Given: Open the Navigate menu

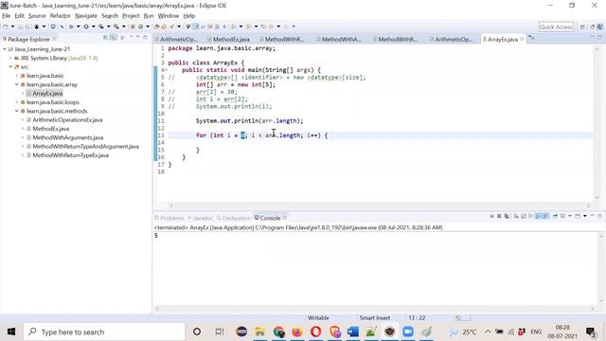Looking at the screenshot, I should point(86,16).
